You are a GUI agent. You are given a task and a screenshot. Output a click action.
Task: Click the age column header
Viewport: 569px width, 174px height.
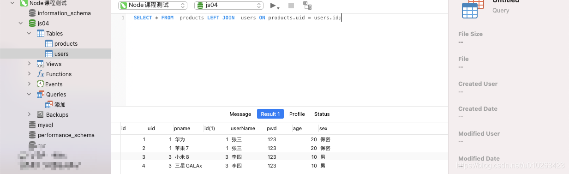305,128
